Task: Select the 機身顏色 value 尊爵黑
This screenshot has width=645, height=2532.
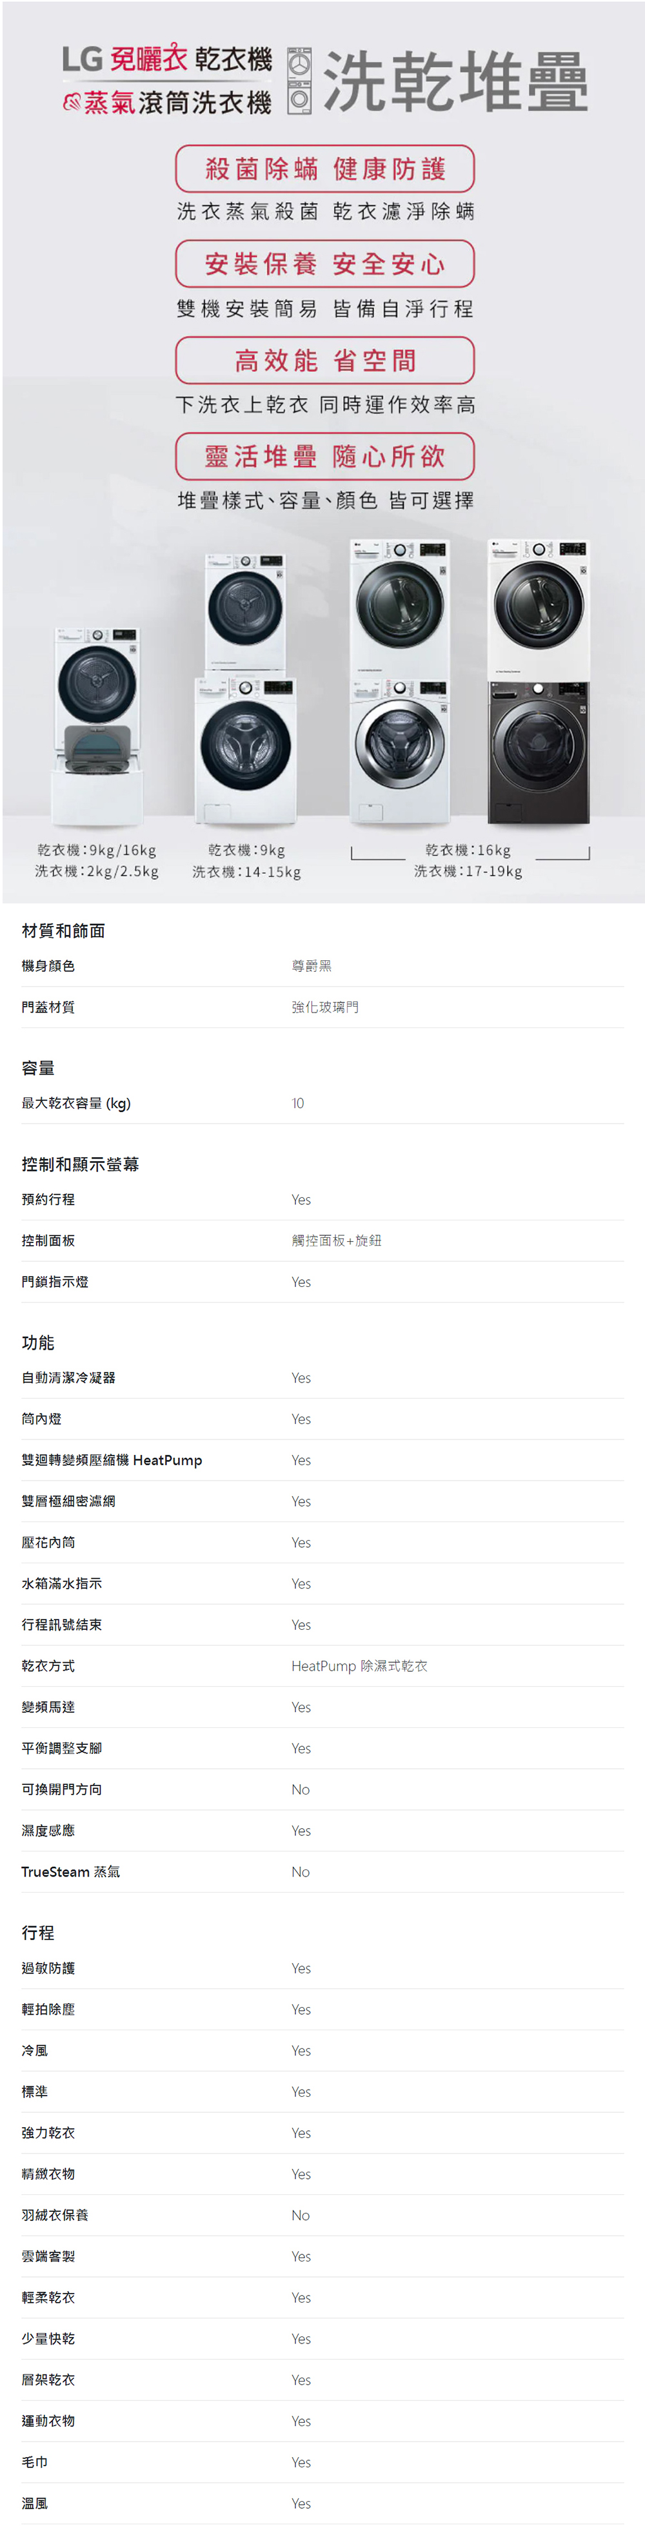Action: click(311, 966)
